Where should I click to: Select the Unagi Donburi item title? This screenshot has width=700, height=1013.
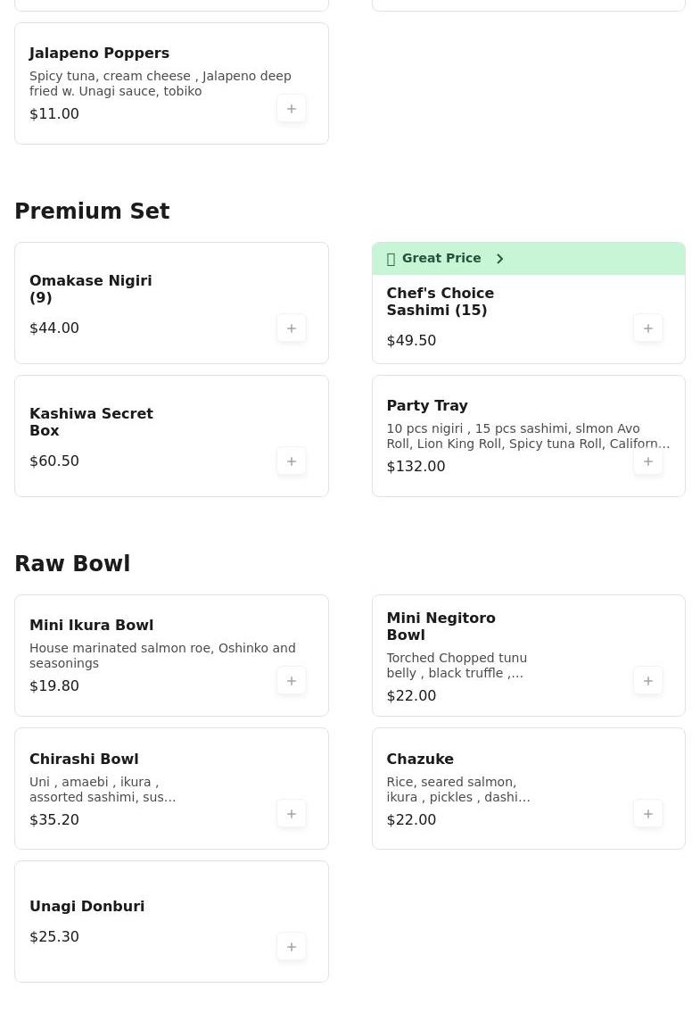point(86,906)
